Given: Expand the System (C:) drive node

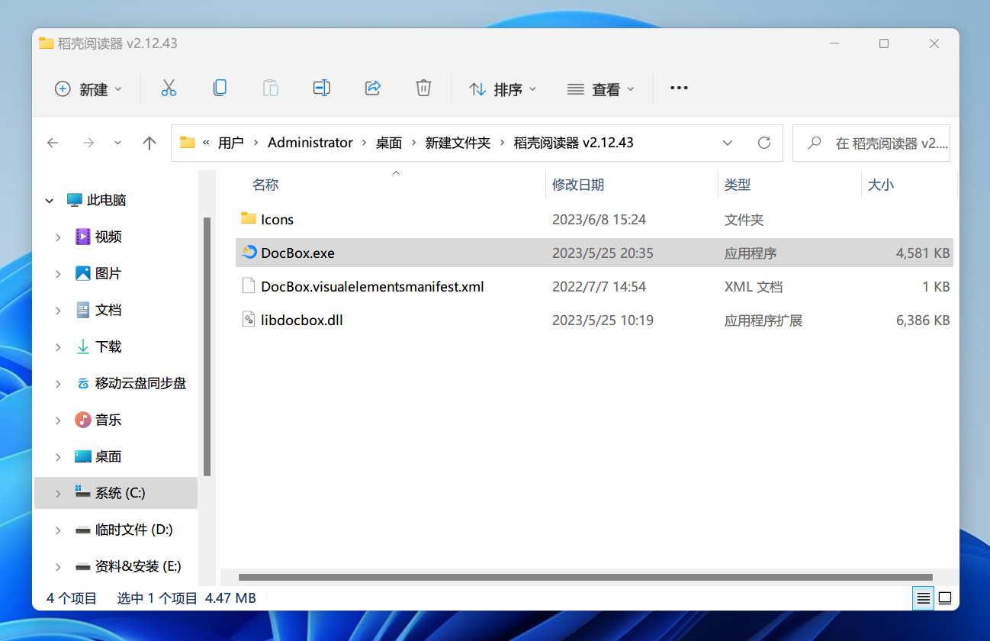Looking at the screenshot, I should click(58, 494).
